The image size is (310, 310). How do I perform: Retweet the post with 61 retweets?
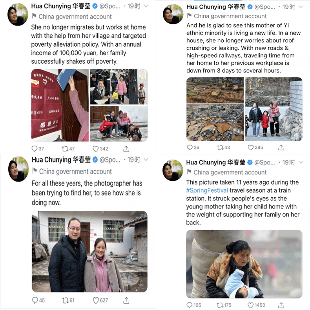tap(65, 301)
